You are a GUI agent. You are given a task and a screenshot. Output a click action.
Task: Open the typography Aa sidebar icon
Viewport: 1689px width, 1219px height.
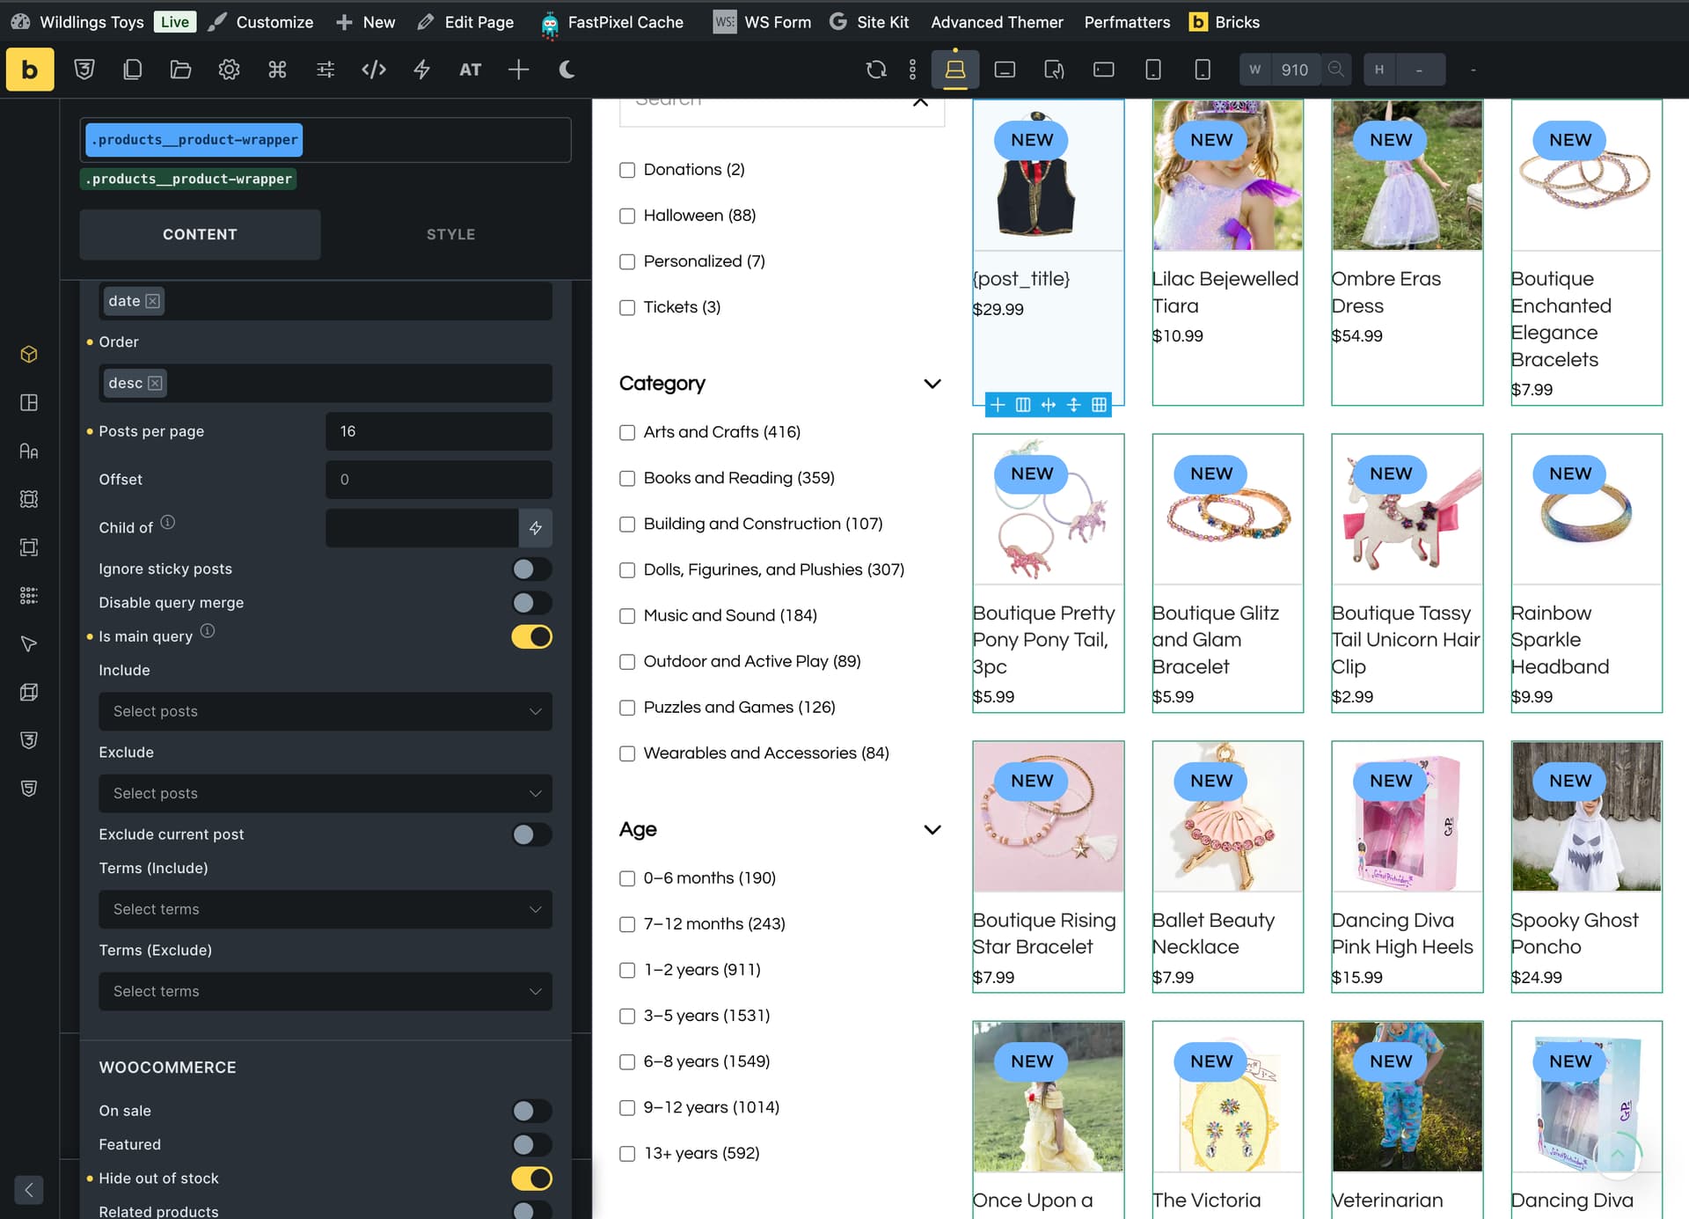click(29, 451)
